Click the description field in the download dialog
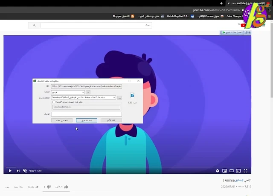273x196 pixels. (87, 114)
